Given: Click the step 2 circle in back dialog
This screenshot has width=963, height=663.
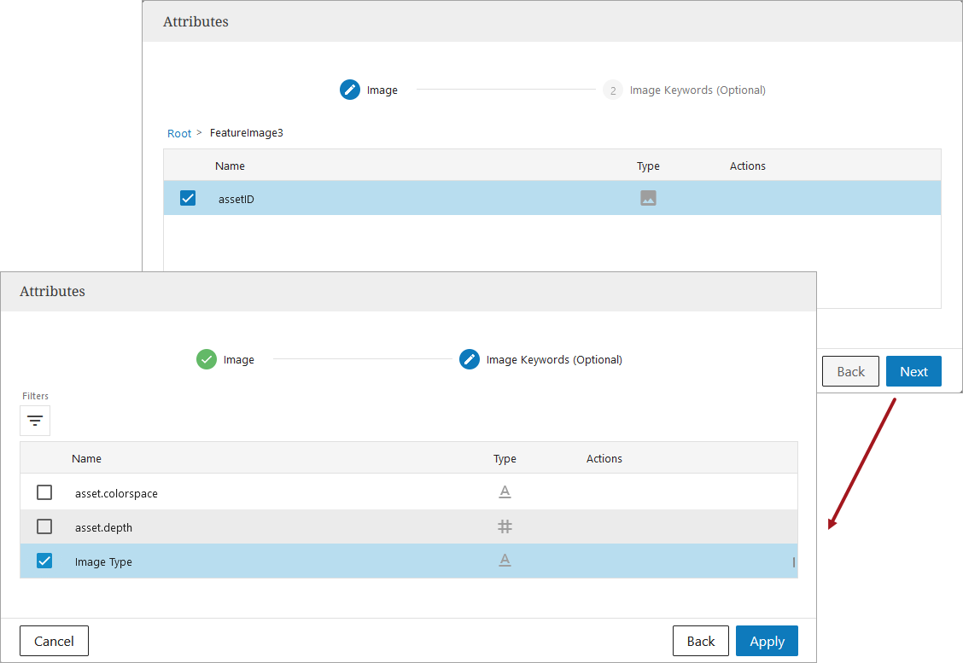Looking at the screenshot, I should (x=613, y=90).
